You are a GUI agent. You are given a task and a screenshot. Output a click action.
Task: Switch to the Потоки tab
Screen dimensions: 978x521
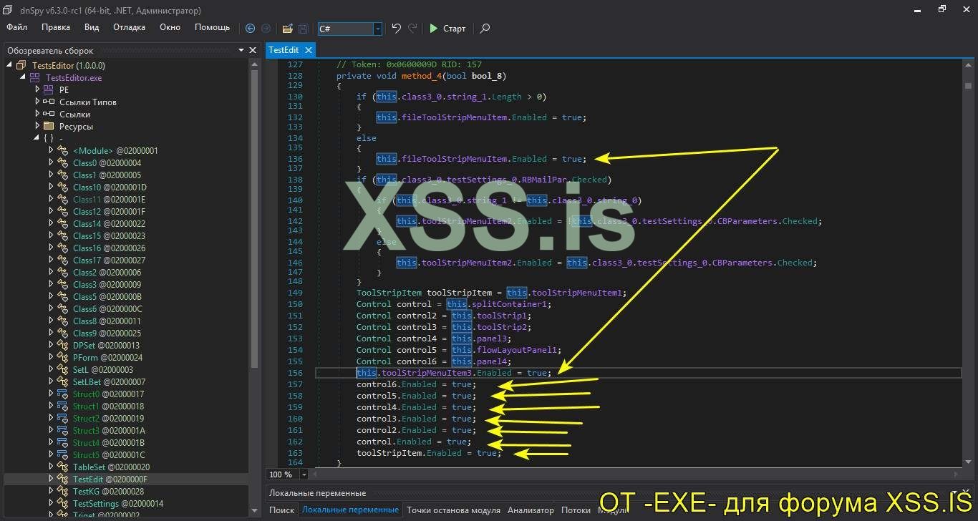tap(576, 510)
